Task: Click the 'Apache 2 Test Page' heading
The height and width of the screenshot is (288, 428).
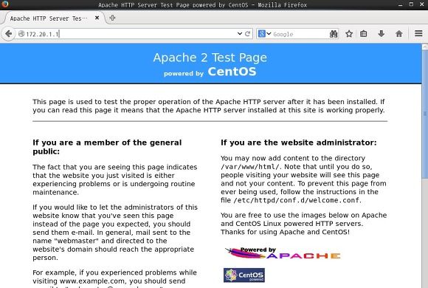Action: pos(210,58)
